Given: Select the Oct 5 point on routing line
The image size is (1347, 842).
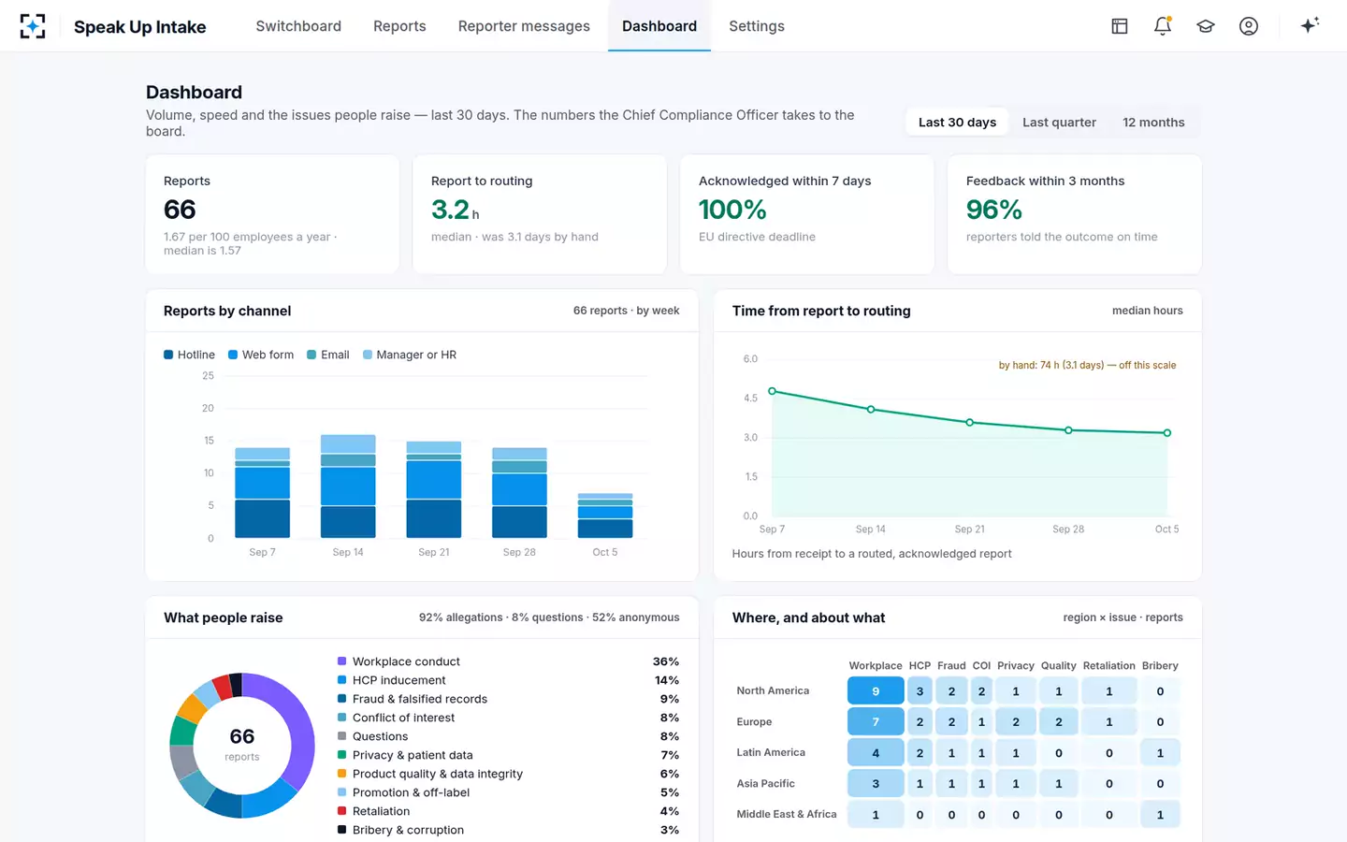Looking at the screenshot, I should coord(1167,433).
